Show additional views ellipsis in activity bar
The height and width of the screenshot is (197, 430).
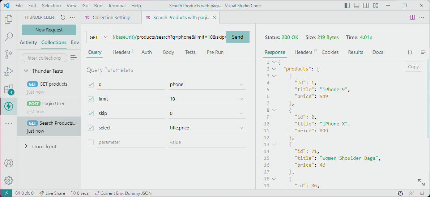9,124
